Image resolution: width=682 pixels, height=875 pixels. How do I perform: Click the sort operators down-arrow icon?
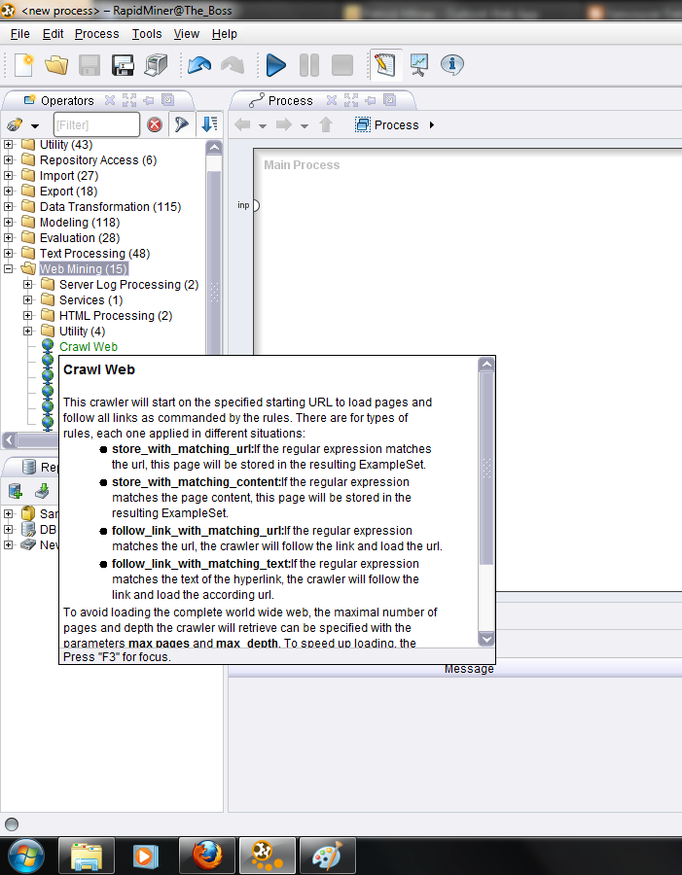click(210, 124)
